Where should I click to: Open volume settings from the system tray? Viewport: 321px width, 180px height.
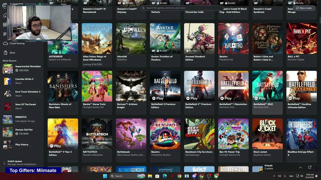[302, 176]
